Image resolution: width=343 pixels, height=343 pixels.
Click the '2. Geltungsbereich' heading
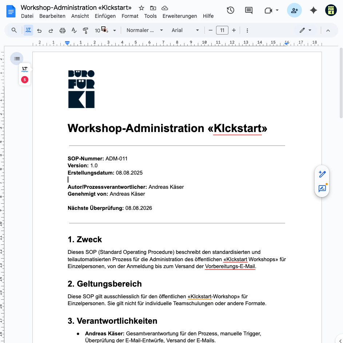click(x=104, y=284)
